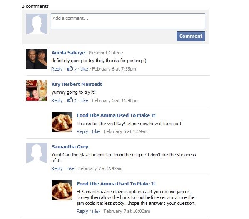Submit with the blue Comment button
This screenshot has width=249, height=219.
(191, 36)
